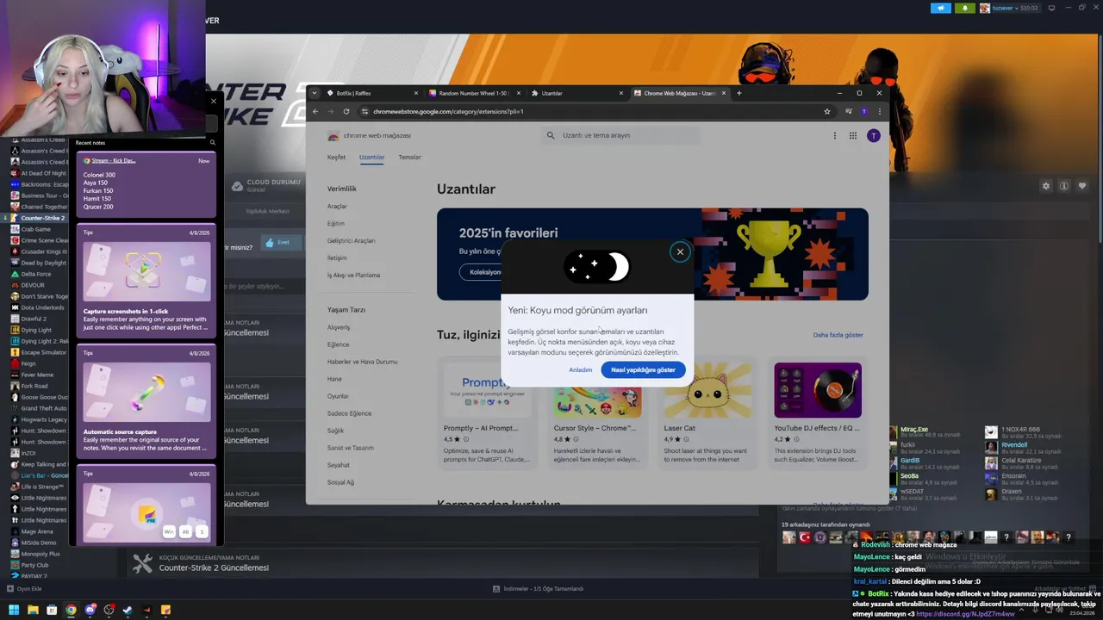Open Laser Cat extension card
Image resolution: width=1103 pixels, height=620 pixels.
(707, 415)
